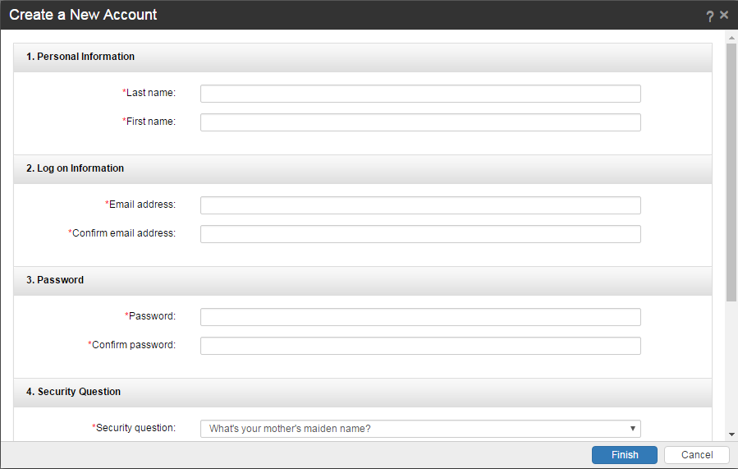Expand the Security question dropdown
Image resolution: width=738 pixels, height=469 pixels.
420,429
